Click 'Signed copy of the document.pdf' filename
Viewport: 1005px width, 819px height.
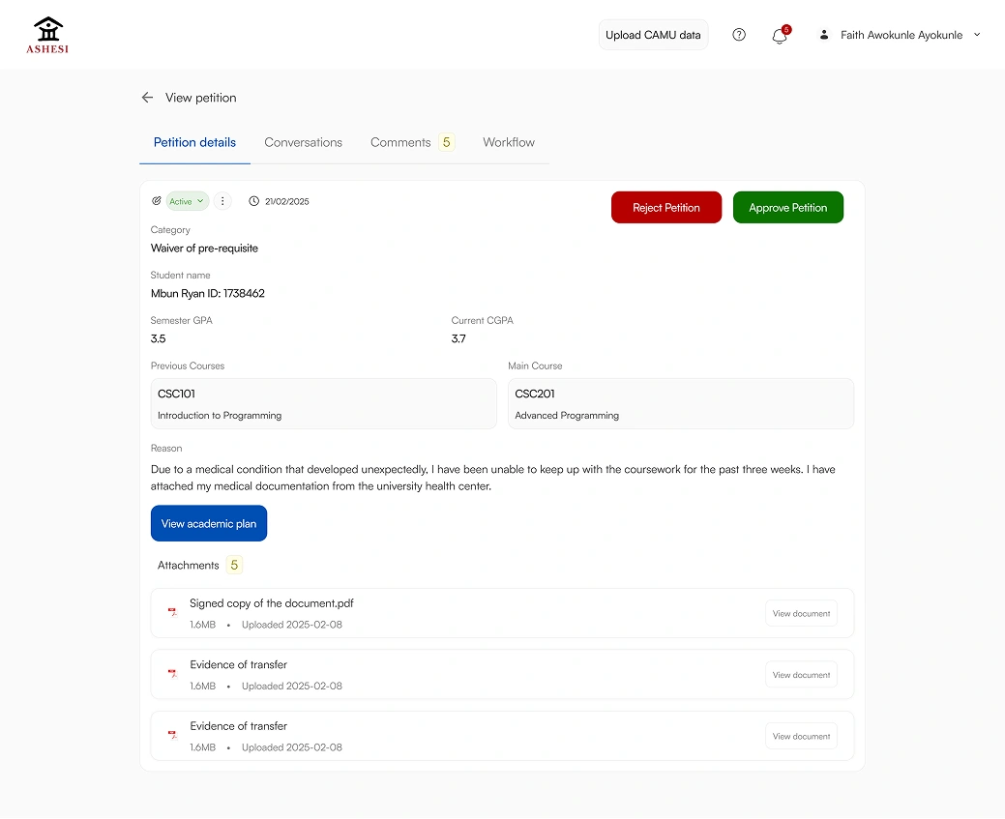coord(272,603)
